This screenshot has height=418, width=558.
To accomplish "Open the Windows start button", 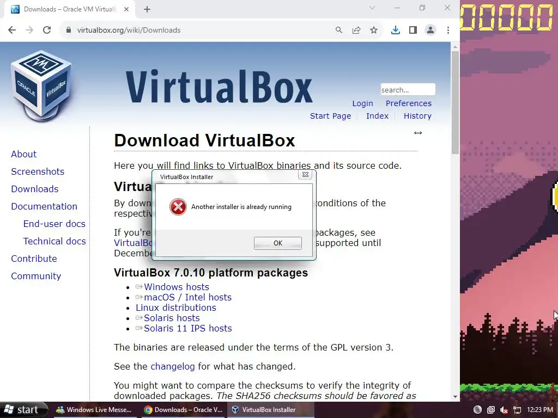I will pos(23,410).
